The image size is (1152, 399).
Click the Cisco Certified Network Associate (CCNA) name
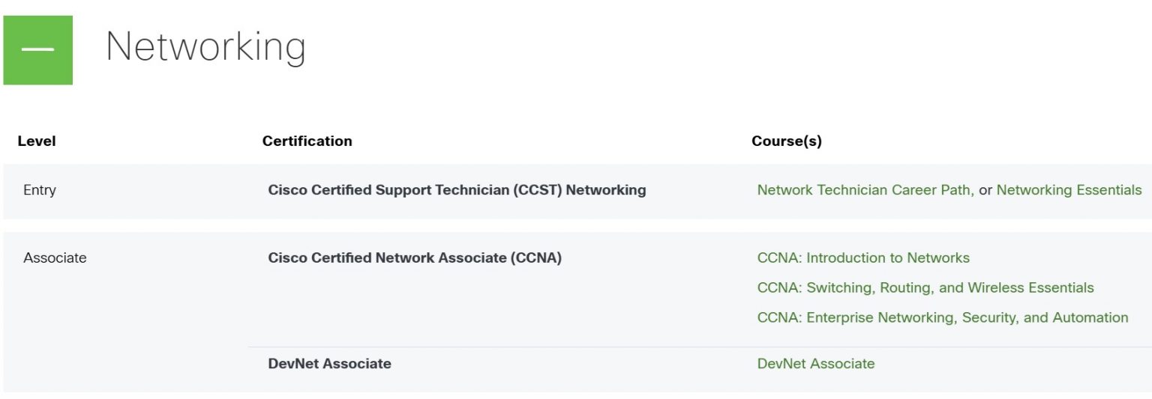[x=415, y=258]
